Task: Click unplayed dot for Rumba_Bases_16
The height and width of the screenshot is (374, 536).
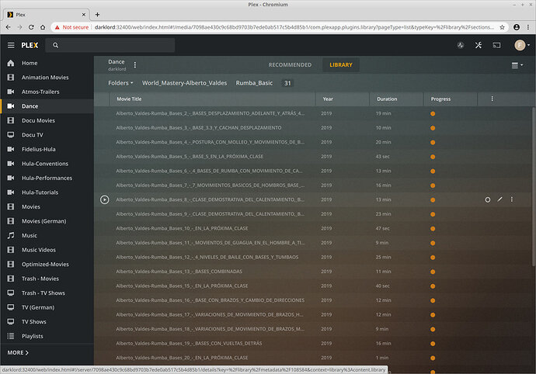Action: pyautogui.click(x=433, y=300)
